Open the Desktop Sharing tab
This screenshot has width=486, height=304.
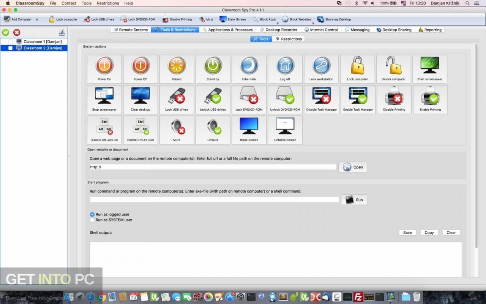394,30
